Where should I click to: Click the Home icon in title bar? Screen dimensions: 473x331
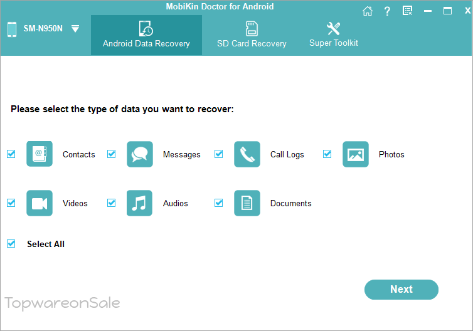pyautogui.click(x=368, y=11)
